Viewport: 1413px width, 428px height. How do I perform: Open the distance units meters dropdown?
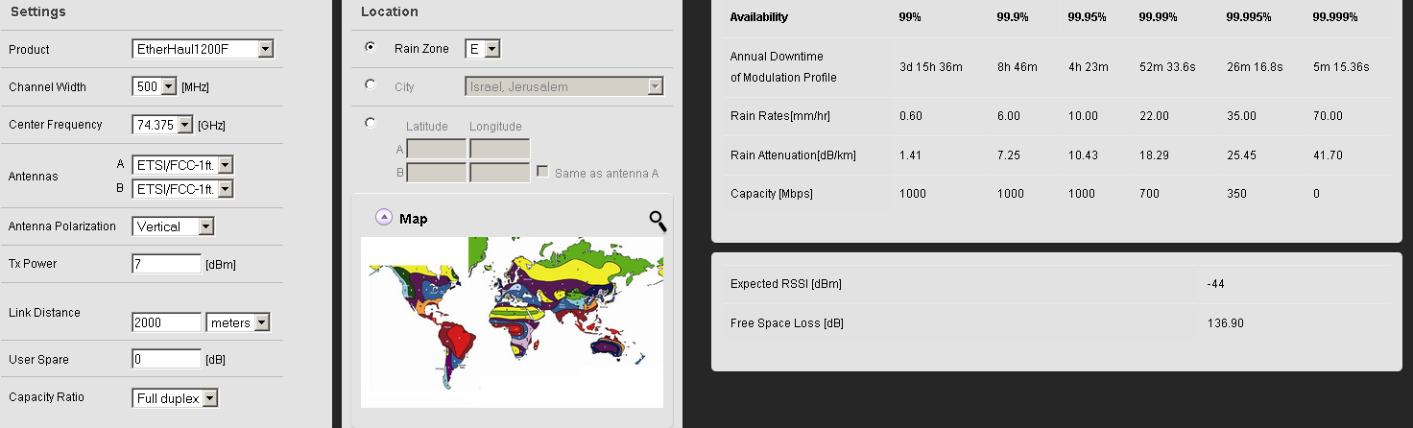[238, 322]
